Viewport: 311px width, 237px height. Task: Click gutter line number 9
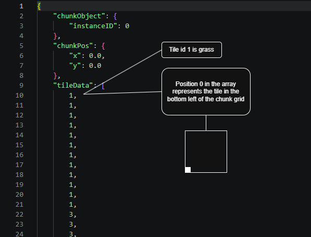[x=21, y=86]
